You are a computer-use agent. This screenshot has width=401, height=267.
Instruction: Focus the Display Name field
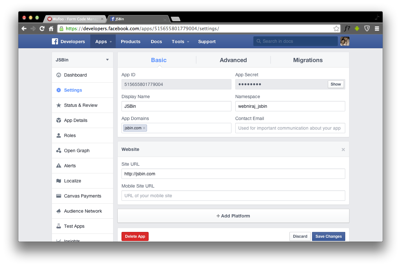click(176, 106)
